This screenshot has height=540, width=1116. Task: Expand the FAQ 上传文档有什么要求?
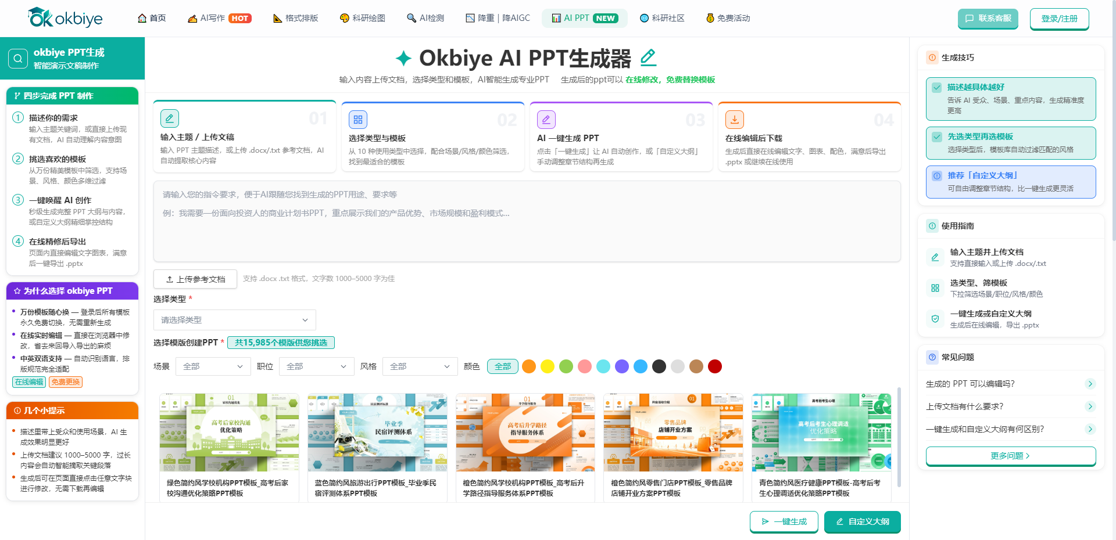pos(1011,406)
